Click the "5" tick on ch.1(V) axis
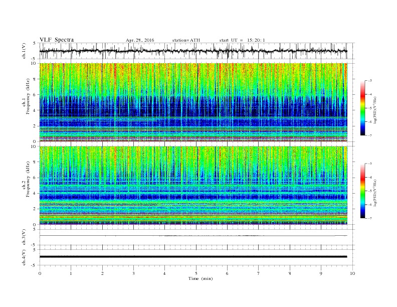This screenshot has height=307, width=397. tap(35, 43)
